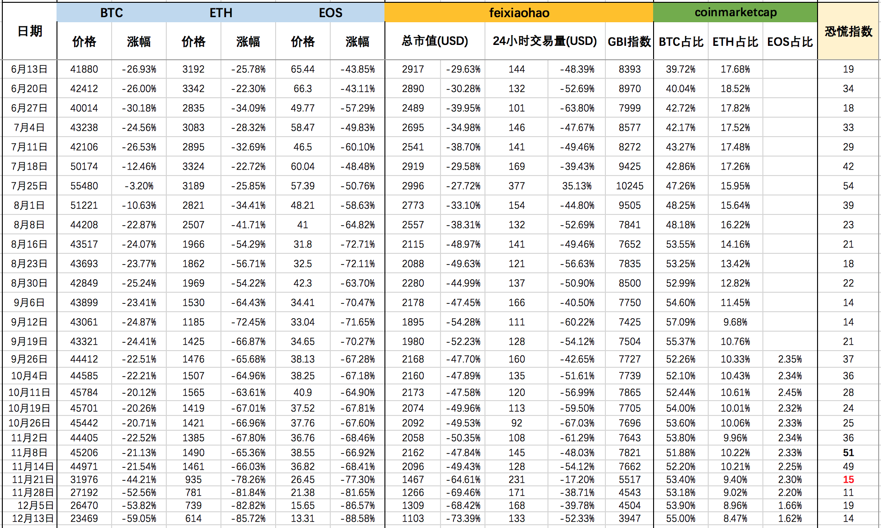Click BTC share cell 57.09%

pos(681,322)
